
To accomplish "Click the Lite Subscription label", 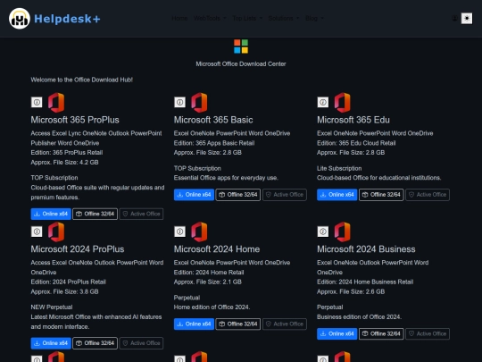I will click(x=339, y=169).
